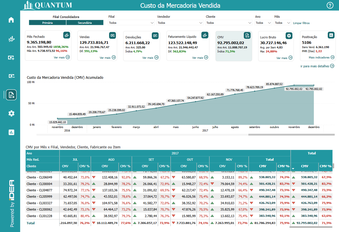Click 'ir para mais detalhes' link
The image size is (339, 232).
(317, 66)
